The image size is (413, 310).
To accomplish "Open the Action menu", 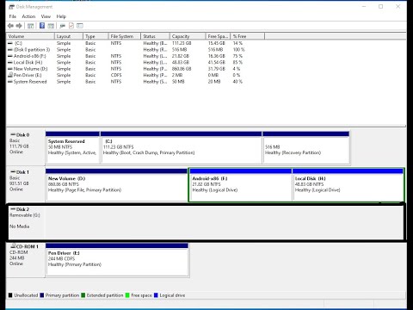I will pyautogui.click(x=28, y=16).
